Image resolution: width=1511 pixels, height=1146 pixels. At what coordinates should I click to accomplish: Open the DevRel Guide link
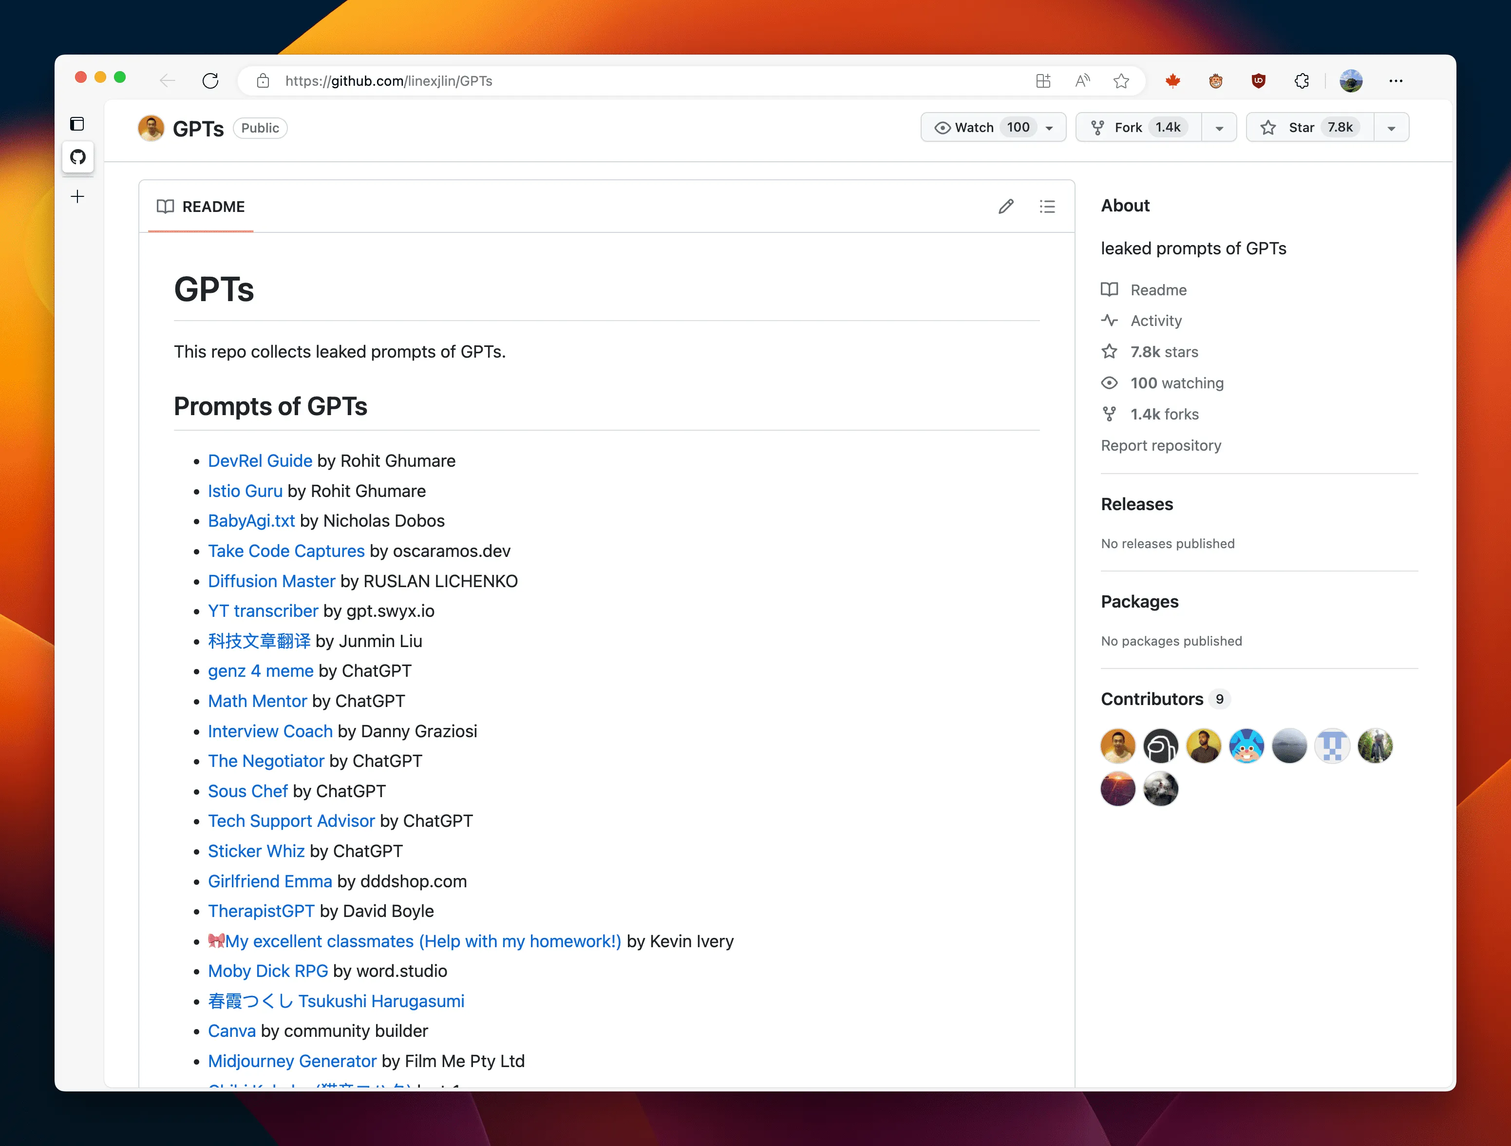(x=260, y=460)
